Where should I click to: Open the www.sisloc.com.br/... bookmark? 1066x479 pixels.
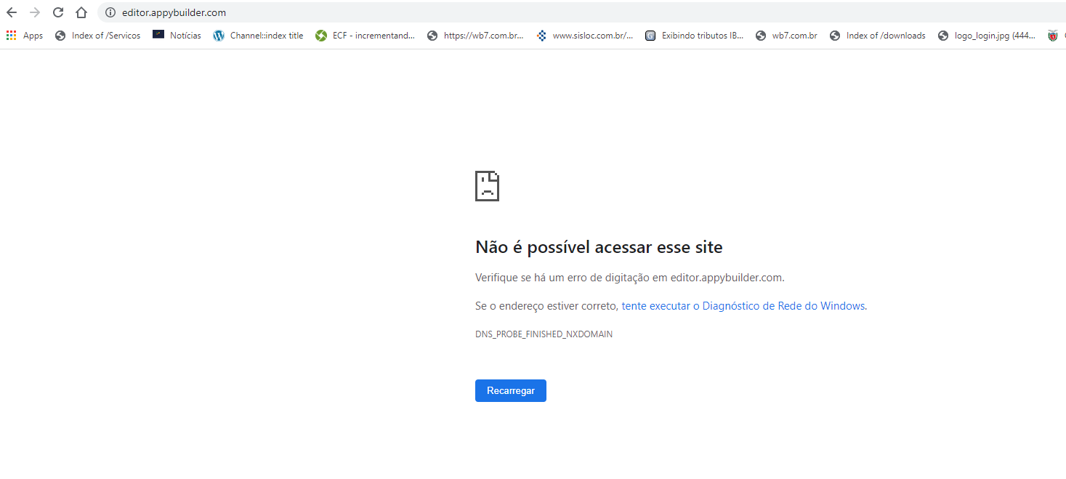point(585,36)
